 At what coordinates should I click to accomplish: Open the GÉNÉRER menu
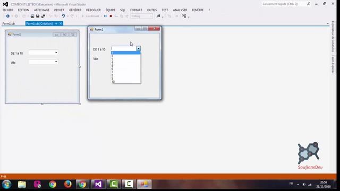click(75, 10)
